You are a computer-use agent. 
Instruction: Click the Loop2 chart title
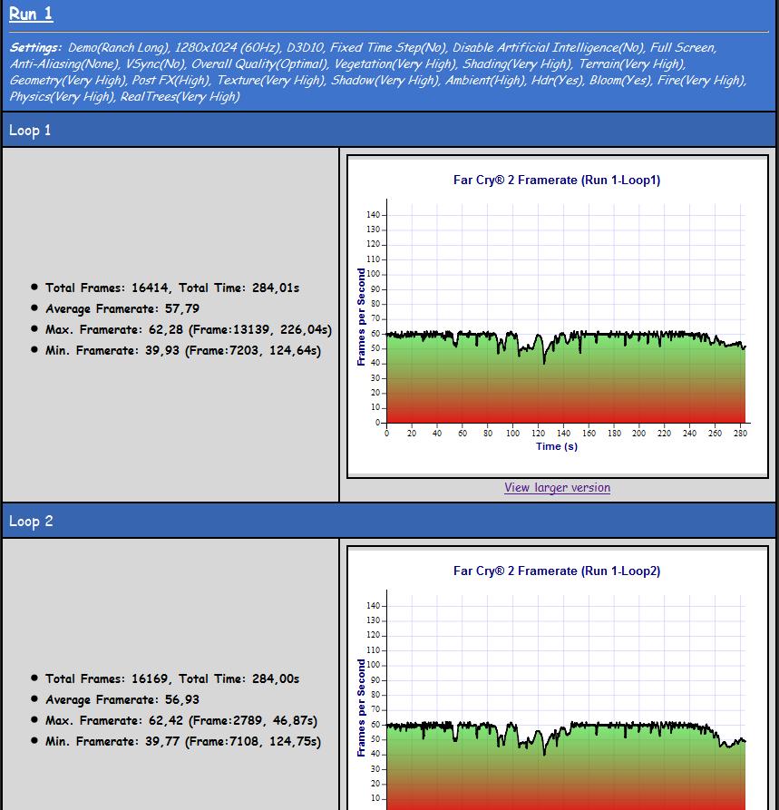[x=557, y=571]
